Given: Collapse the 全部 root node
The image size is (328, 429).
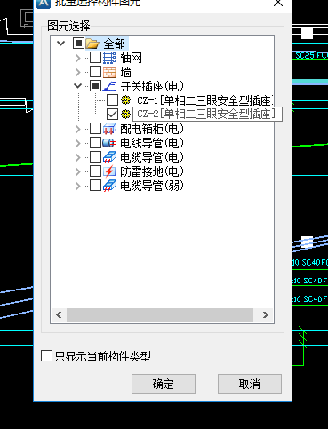Looking at the screenshot, I should [60, 44].
